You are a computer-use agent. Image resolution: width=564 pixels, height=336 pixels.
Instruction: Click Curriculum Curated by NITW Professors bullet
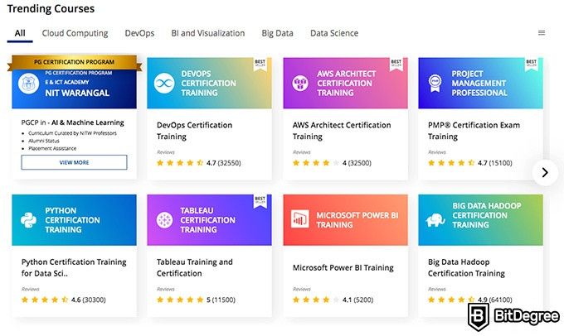[x=72, y=133]
